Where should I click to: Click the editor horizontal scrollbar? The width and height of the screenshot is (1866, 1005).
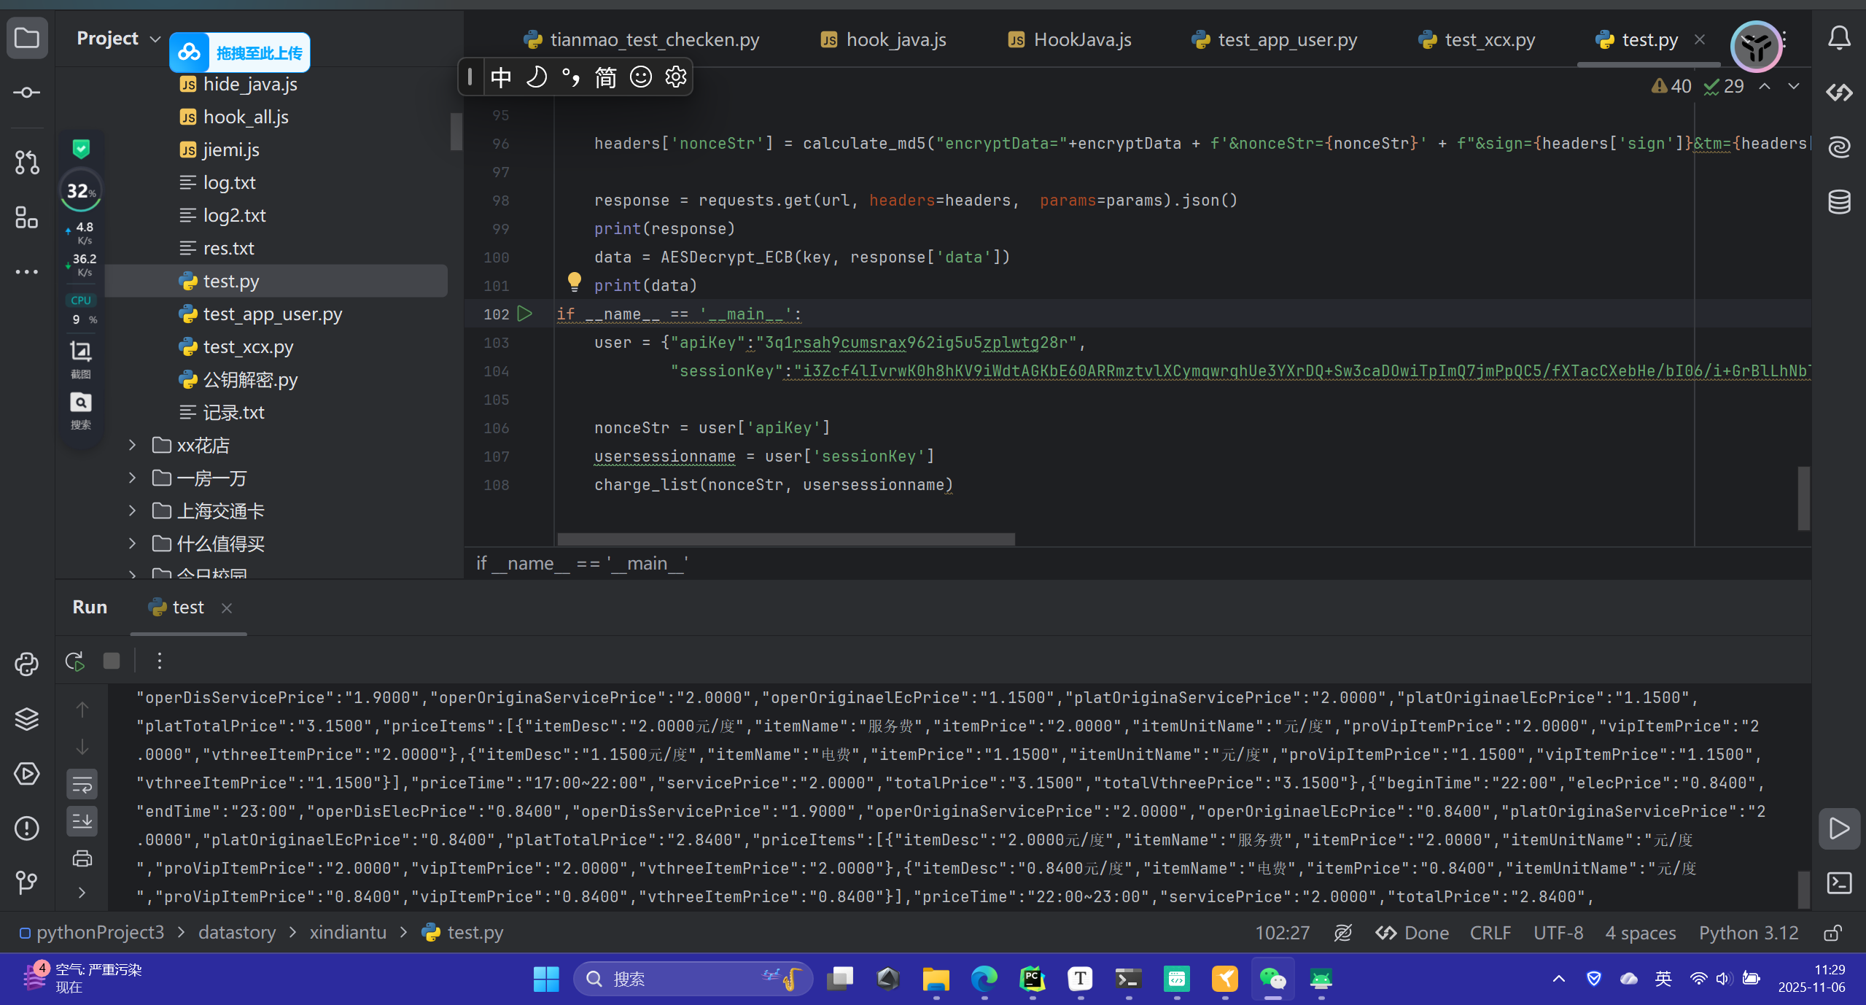pos(785,539)
